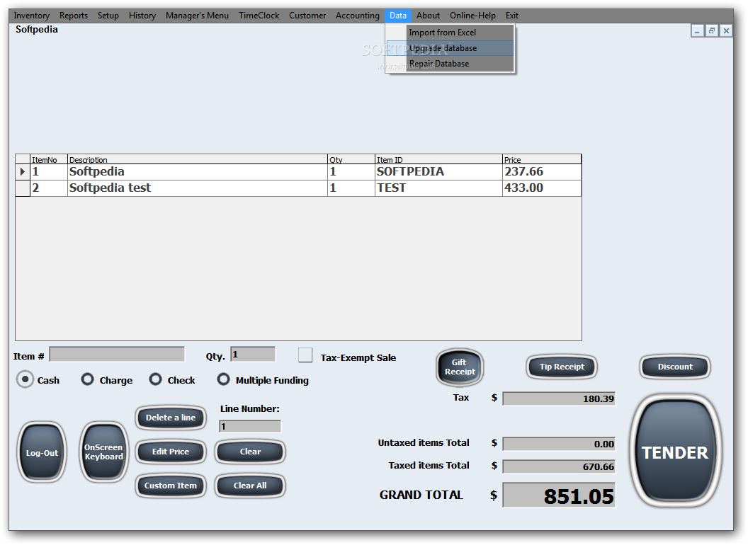
Task: Open the About menu
Action: [428, 16]
